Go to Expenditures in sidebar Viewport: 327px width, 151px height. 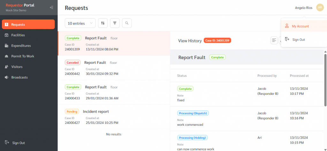coord(21,46)
